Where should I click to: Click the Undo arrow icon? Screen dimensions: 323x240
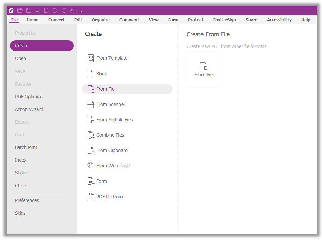55,10
